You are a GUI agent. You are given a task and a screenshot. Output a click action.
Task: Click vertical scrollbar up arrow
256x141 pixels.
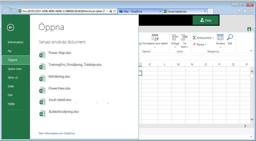[252, 72]
